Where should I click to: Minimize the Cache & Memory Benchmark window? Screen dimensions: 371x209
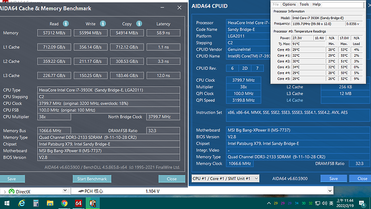[x=162, y=8]
